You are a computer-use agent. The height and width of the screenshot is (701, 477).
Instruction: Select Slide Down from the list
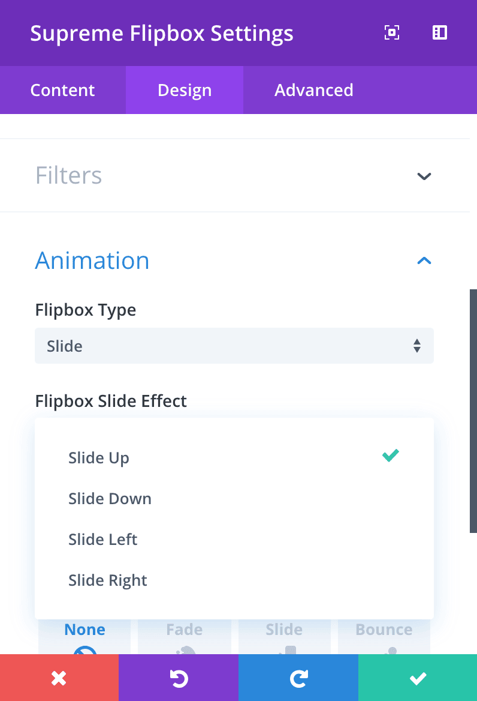[x=234, y=499]
